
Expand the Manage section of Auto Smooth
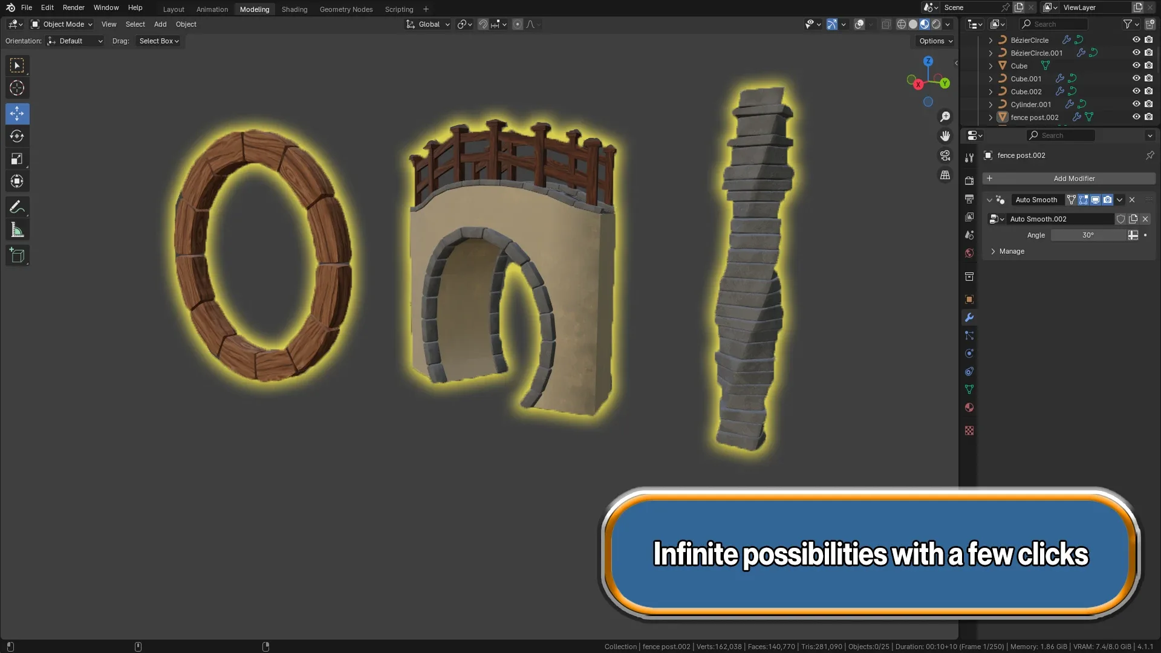pyautogui.click(x=1009, y=251)
